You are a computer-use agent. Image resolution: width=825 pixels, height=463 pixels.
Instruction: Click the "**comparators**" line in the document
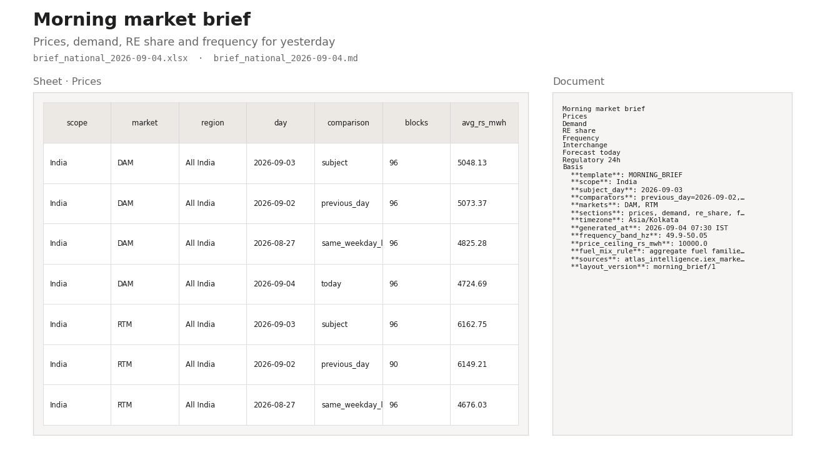(x=657, y=198)
